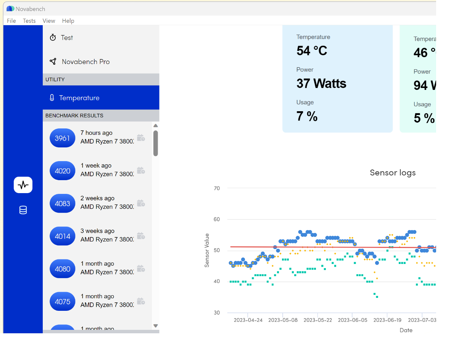Image resolution: width=451 pixels, height=339 pixels.
Task: Select the 3961 score benchmark result
Action: tap(63, 138)
